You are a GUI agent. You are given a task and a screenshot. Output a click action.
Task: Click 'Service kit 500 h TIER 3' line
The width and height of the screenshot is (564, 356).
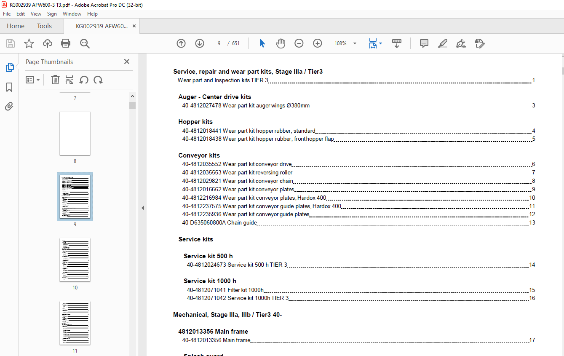(361, 265)
